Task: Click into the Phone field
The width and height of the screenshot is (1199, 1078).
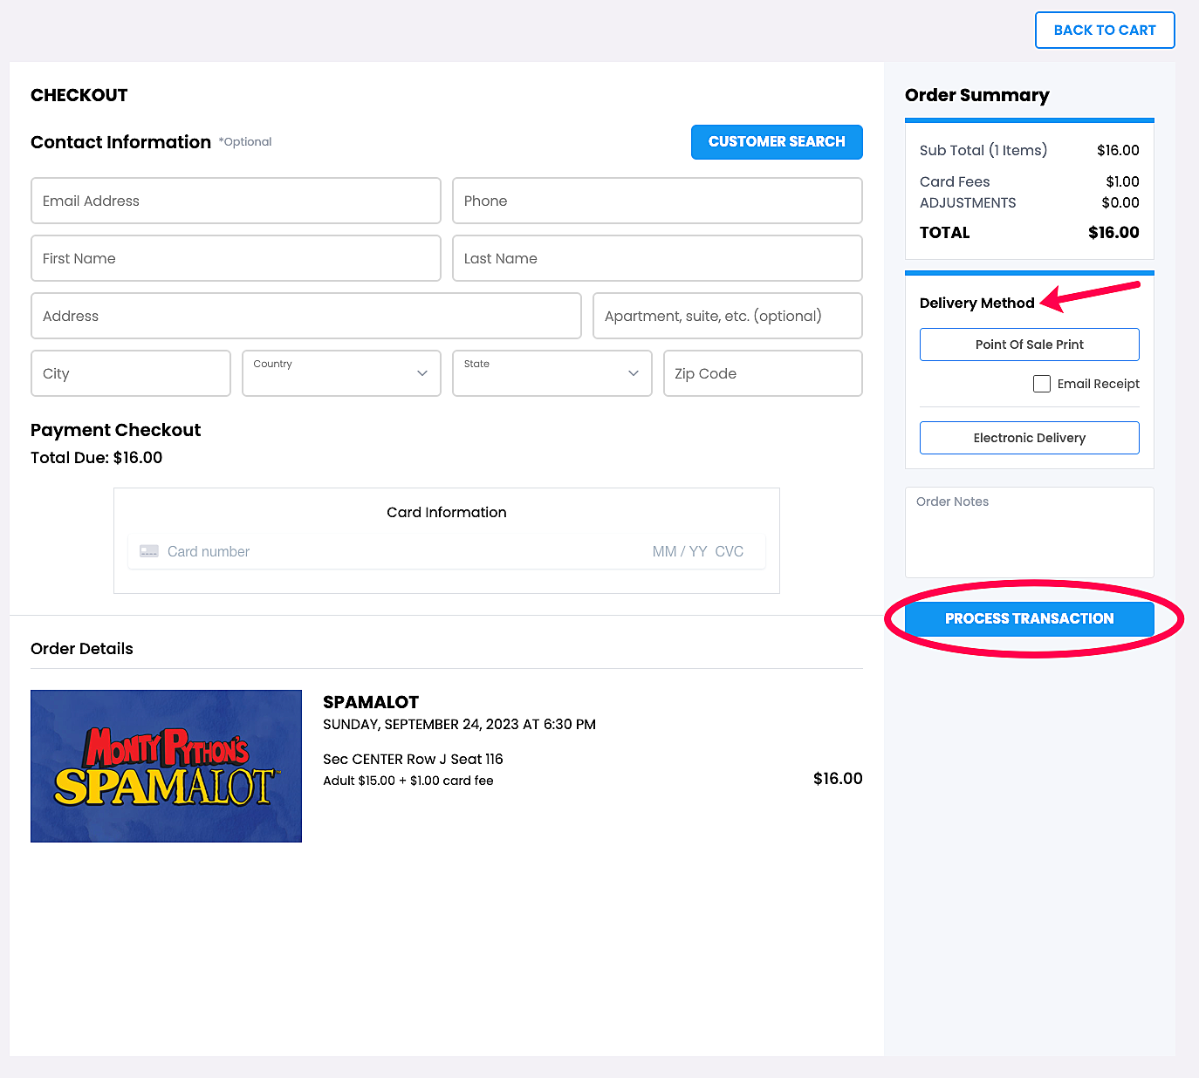Action: pyautogui.click(x=657, y=201)
